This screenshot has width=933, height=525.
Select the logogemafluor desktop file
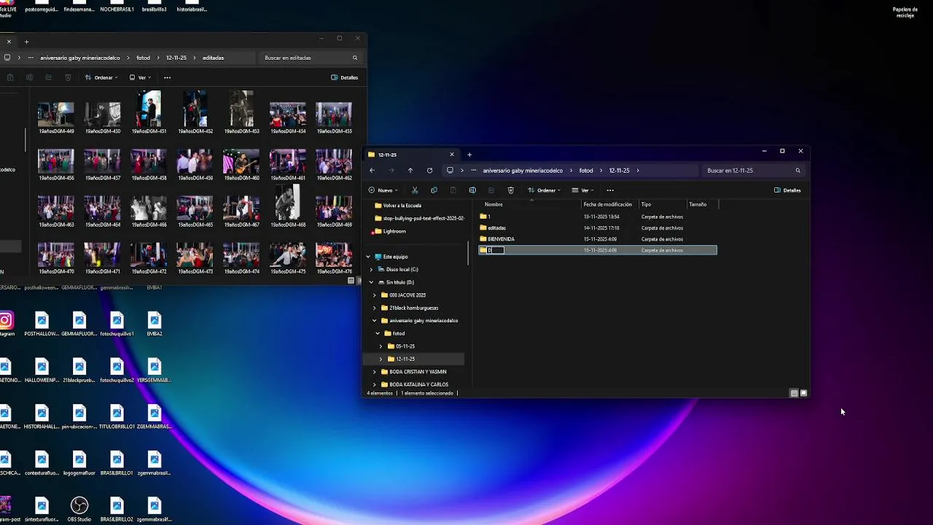click(79, 463)
